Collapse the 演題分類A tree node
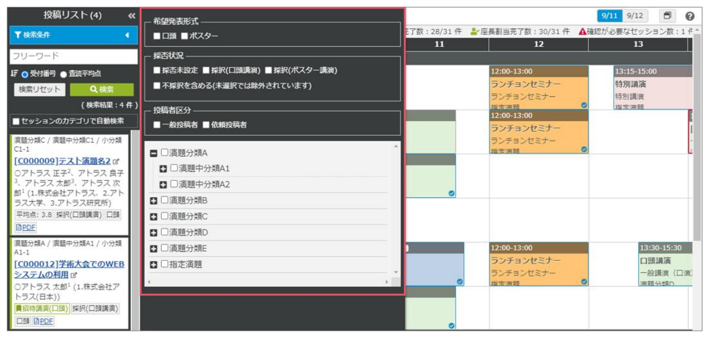This screenshot has height=338, width=711. point(153,153)
